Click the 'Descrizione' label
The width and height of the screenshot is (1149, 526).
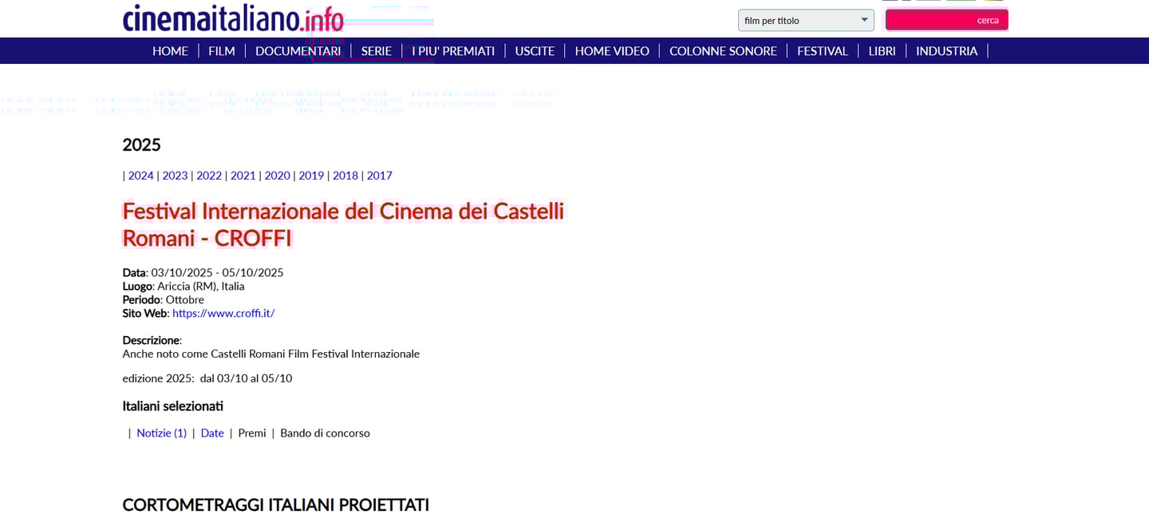pyautogui.click(x=151, y=341)
